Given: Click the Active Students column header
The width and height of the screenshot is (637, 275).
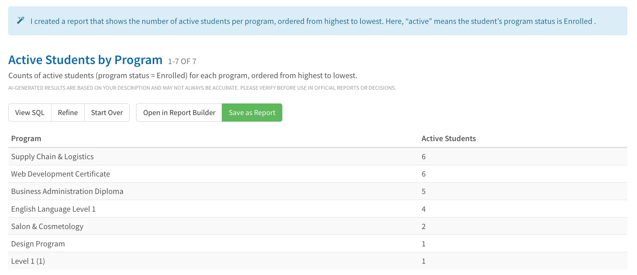Looking at the screenshot, I should 448,139.
